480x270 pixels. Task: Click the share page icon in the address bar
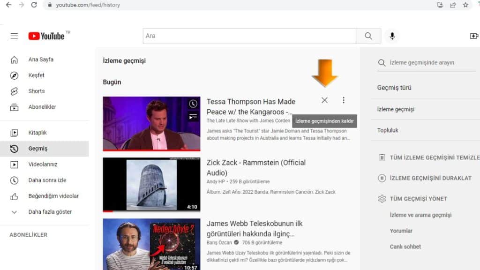(453, 5)
